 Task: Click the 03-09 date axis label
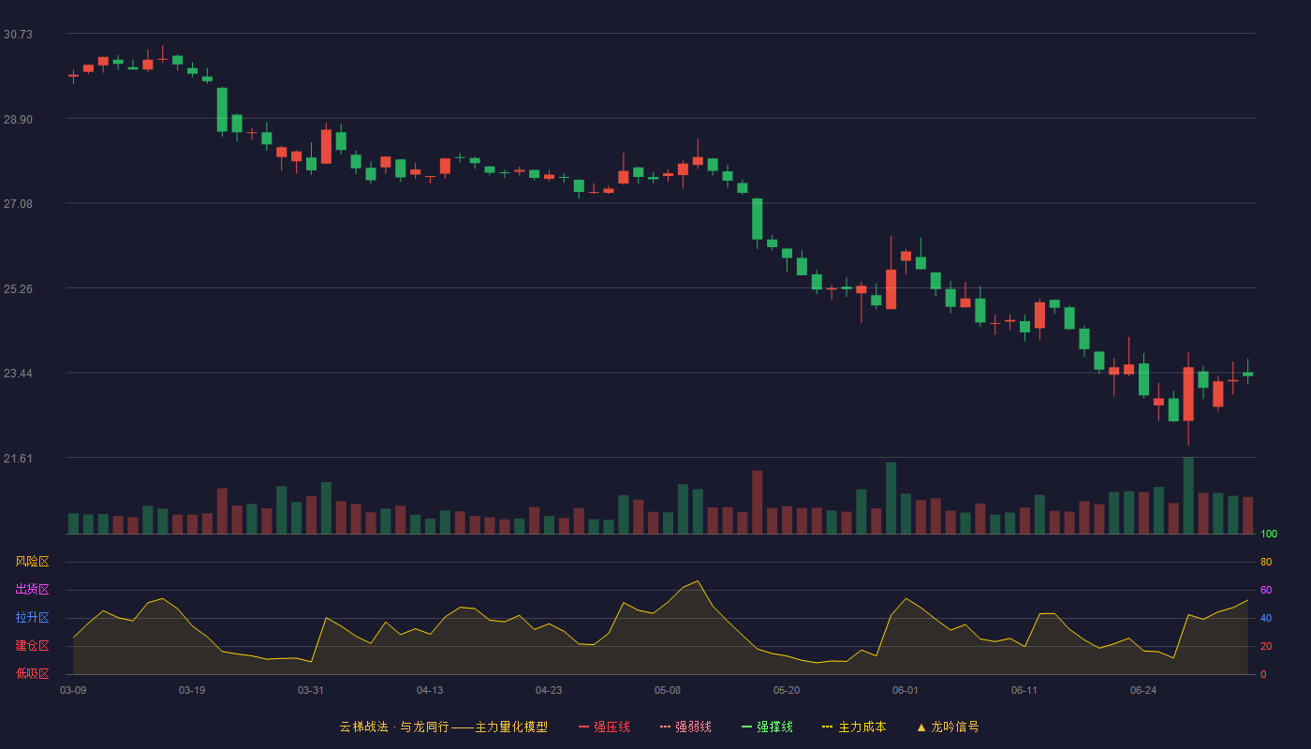pyautogui.click(x=73, y=690)
